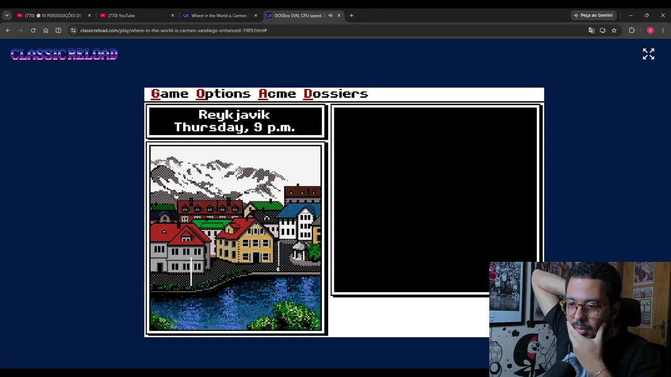The height and width of the screenshot is (377, 671).
Task: Switch to the Where in the World is Carmen tab
Action: (x=219, y=16)
